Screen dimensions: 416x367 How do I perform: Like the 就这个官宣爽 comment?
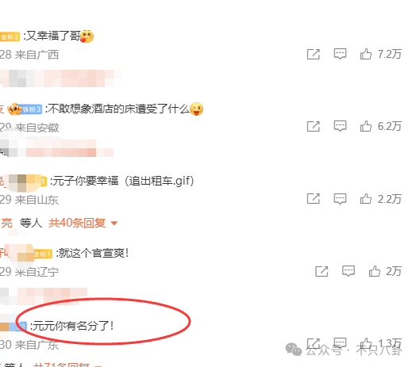[x=375, y=271]
